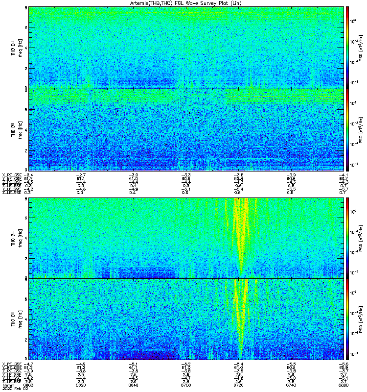367x392 pixels.
Task: Click the '0620' time label
Action: 81,385
